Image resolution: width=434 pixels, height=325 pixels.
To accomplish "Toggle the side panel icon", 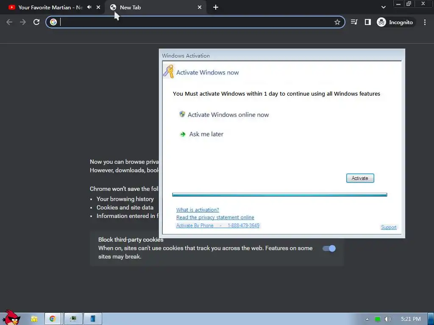I will click(367, 22).
